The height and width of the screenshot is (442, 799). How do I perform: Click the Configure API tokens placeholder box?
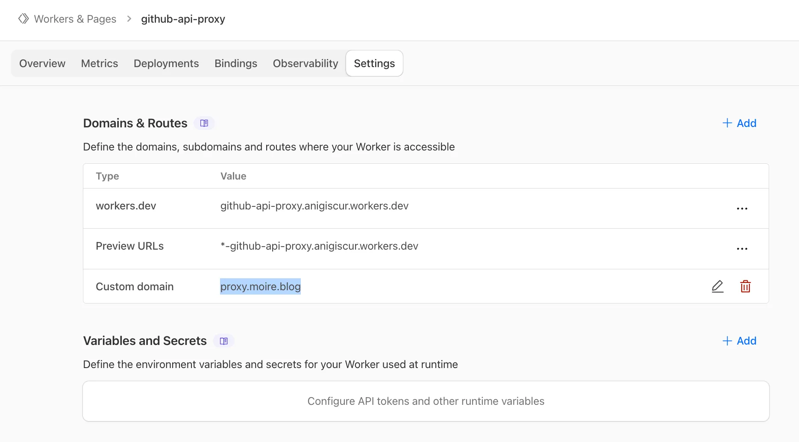(426, 401)
